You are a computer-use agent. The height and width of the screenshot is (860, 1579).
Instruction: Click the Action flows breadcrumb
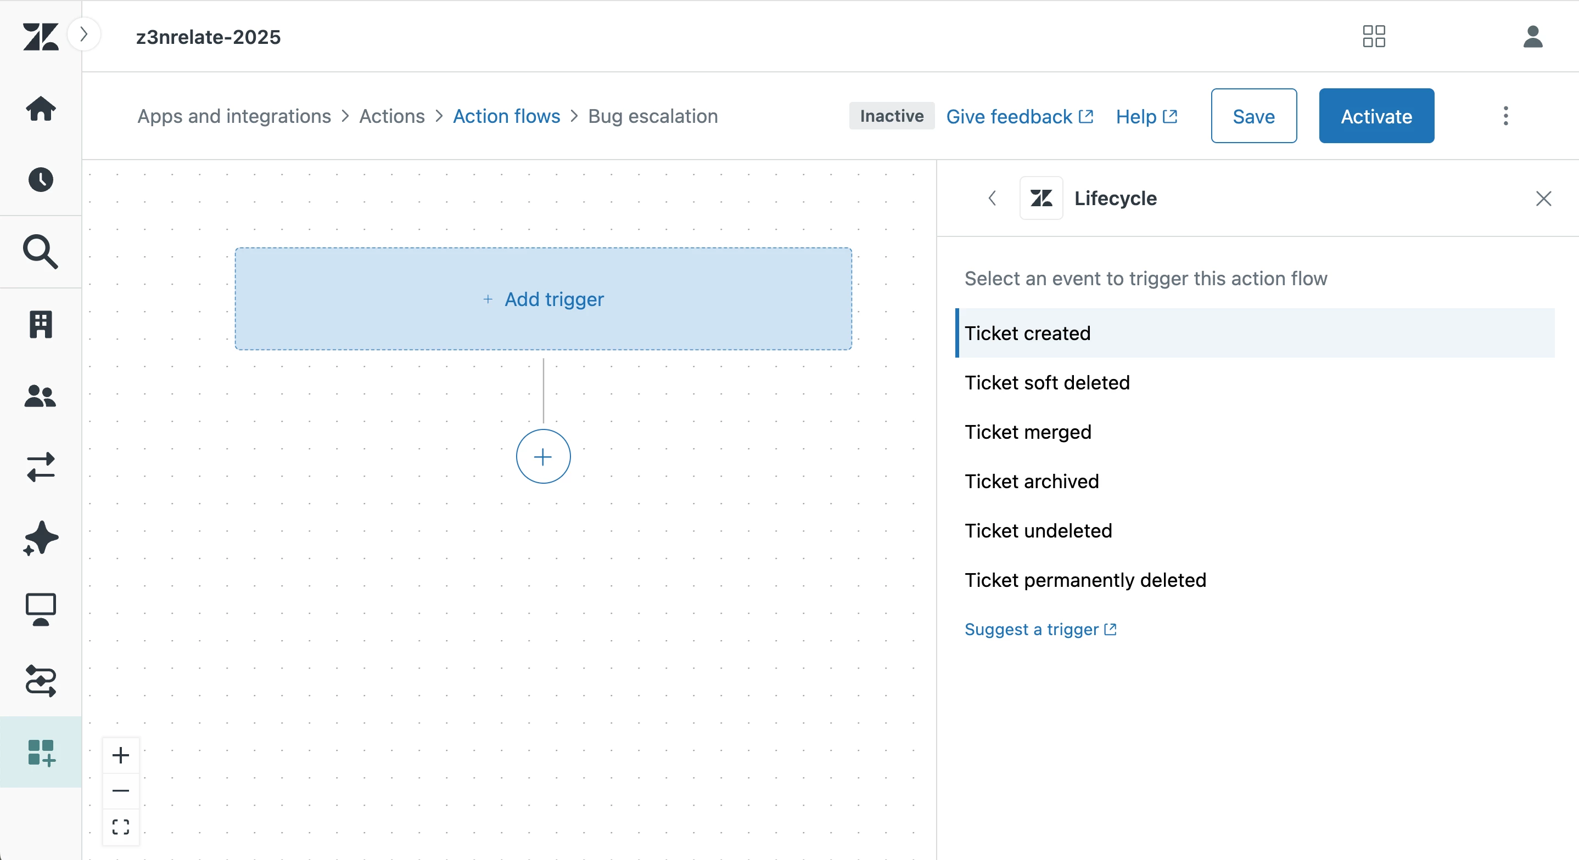point(506,116)
